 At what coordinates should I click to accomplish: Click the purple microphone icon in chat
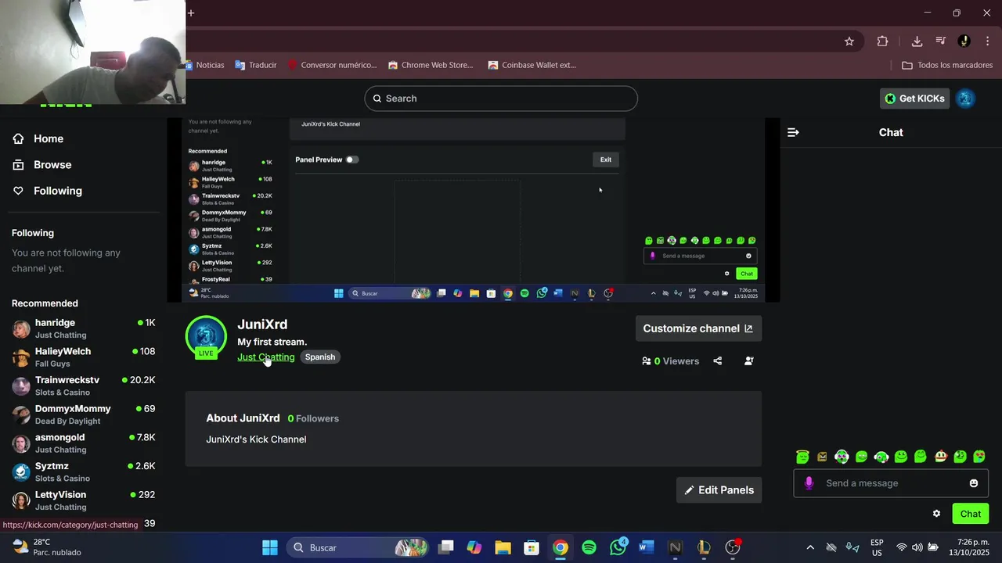point(809,483)
